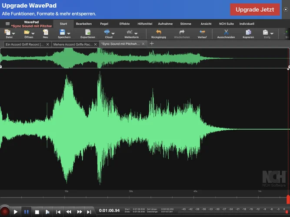Viewport: 290px width, 217px height.
Task: Switch to the Effekte ribbon tab
Action: (124, 24)
